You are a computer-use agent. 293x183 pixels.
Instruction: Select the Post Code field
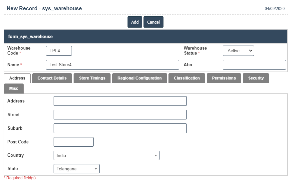point(73,142)
